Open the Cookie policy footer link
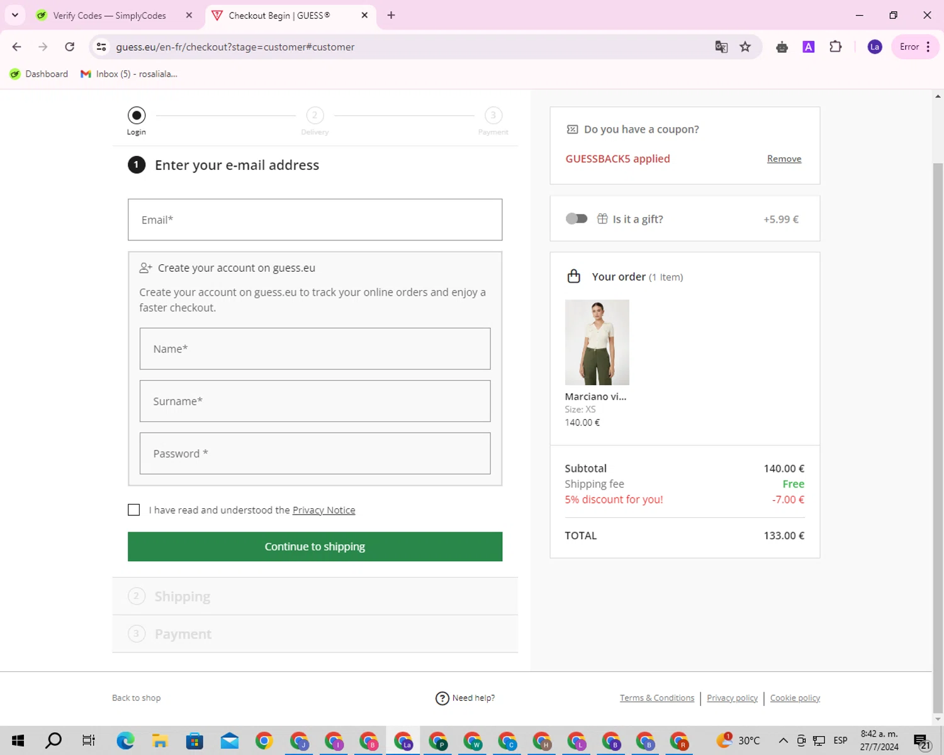Image resolution: width=944 pixels, height=755 pixels. pos(795,698)
